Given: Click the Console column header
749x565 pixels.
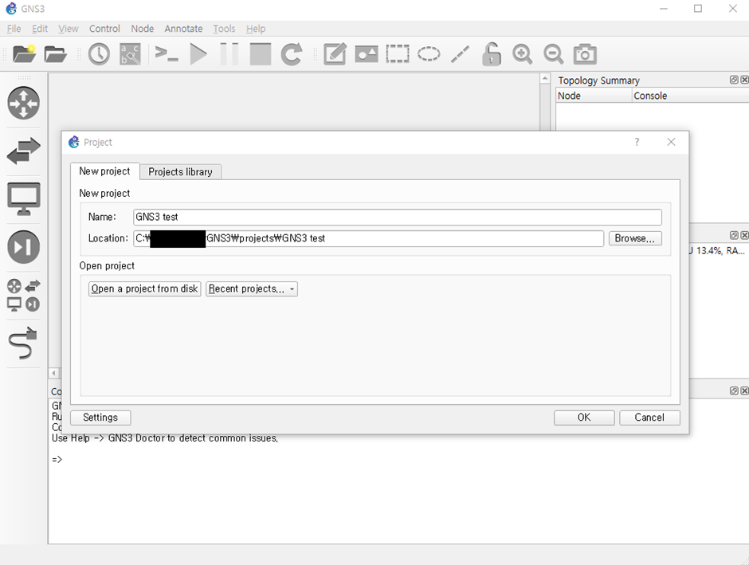Looking at the screenshot, I should click(690, 96).
